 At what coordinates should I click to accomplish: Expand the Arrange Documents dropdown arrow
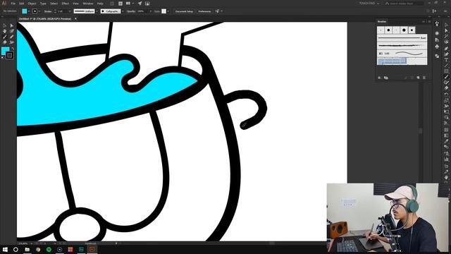coord(133,4)
